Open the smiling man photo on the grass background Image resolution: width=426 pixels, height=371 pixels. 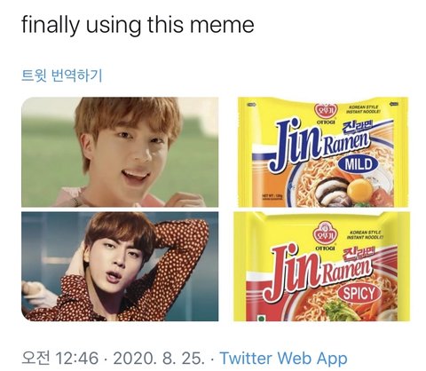click(120, 152)
